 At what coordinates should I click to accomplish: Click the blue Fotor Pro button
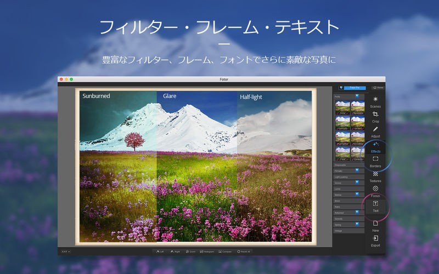click(354, 87)
